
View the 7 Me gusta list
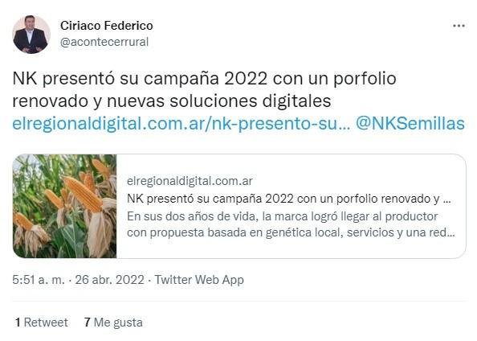[113, 323]
